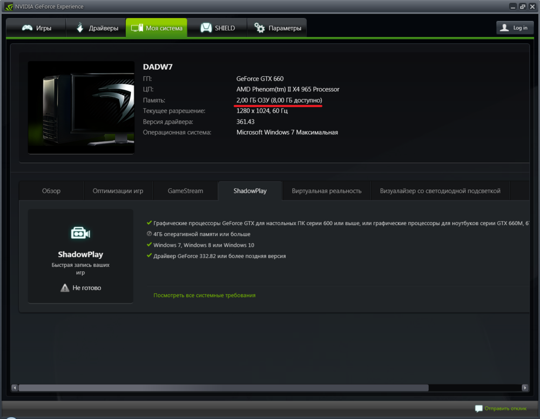Click the computer system thumbnail image
The width and height of the screenshot is (540, 419).
pos(82,107)
